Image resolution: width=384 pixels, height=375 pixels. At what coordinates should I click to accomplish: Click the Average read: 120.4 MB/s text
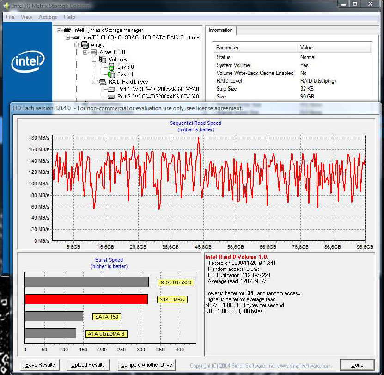(237, 281)
